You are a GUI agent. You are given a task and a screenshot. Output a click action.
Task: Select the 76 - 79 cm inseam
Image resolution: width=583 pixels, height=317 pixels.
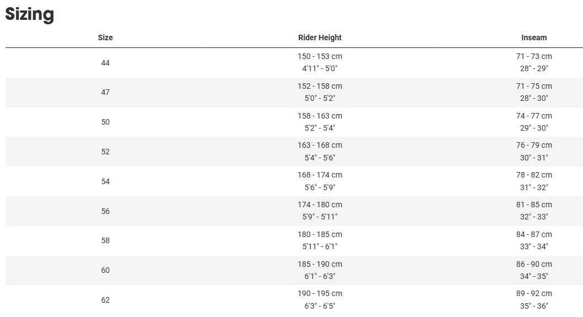[x=534, y=145]
